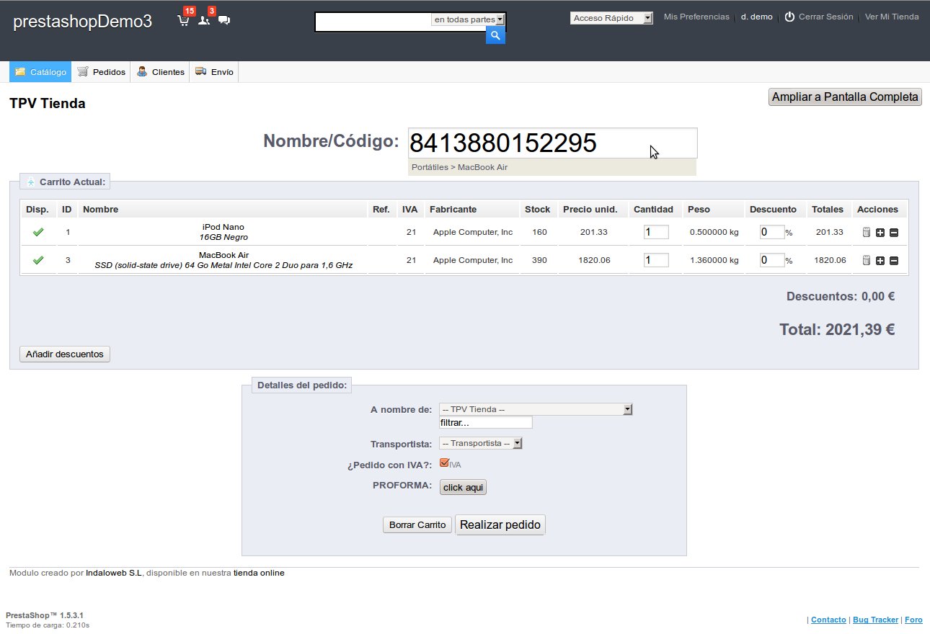Open the Clientes menu tab
The image size is (930, 634).
click(160, 72)
